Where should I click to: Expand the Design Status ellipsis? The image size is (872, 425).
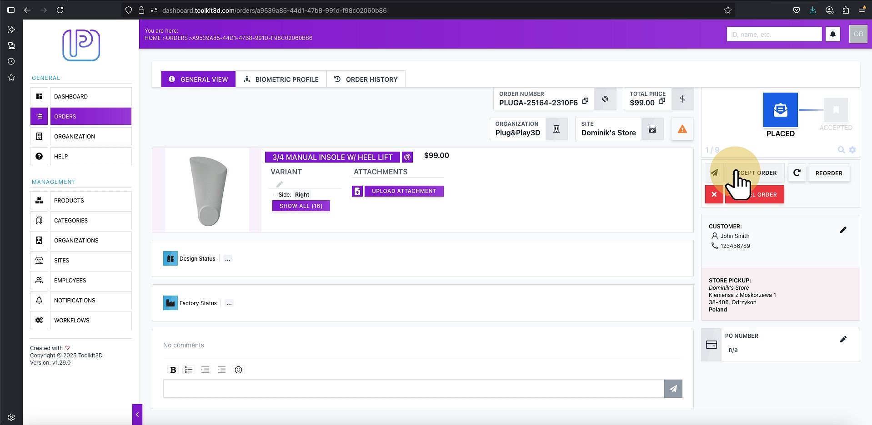pos(228,259)
